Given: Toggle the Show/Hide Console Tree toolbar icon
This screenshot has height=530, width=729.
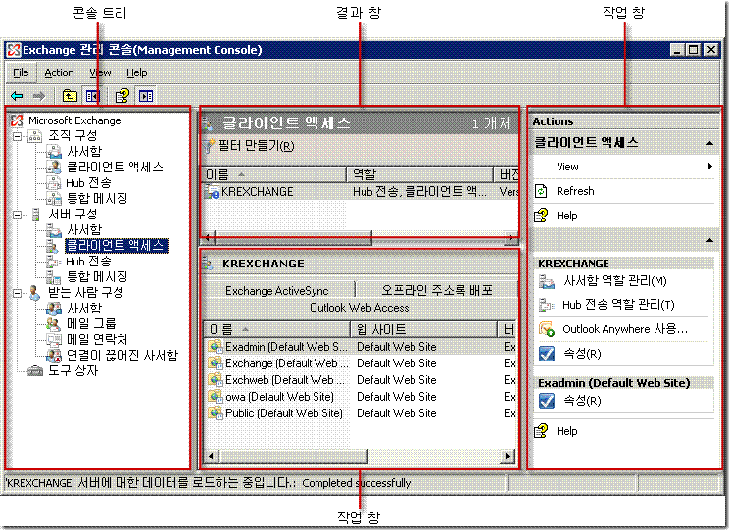Looking at the screenshot, I should (92, 96).
